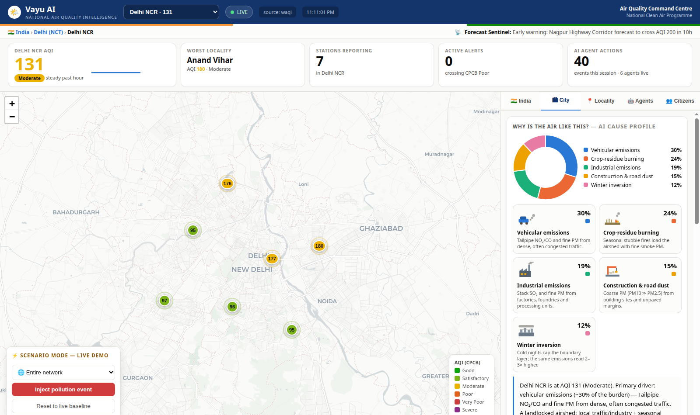Open the Delhi NCR city dropdown

[171, 12]
